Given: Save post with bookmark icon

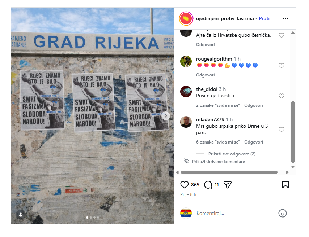Looking at the screenshot, I should pos(285,185).
